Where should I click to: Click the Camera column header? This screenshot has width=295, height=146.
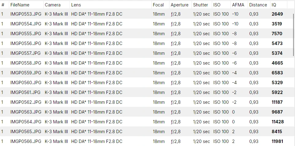click(x=53, y=5)
